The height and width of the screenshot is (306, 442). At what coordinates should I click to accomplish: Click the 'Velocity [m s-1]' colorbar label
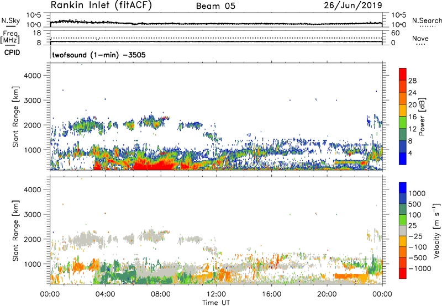(x=437, y=230)
